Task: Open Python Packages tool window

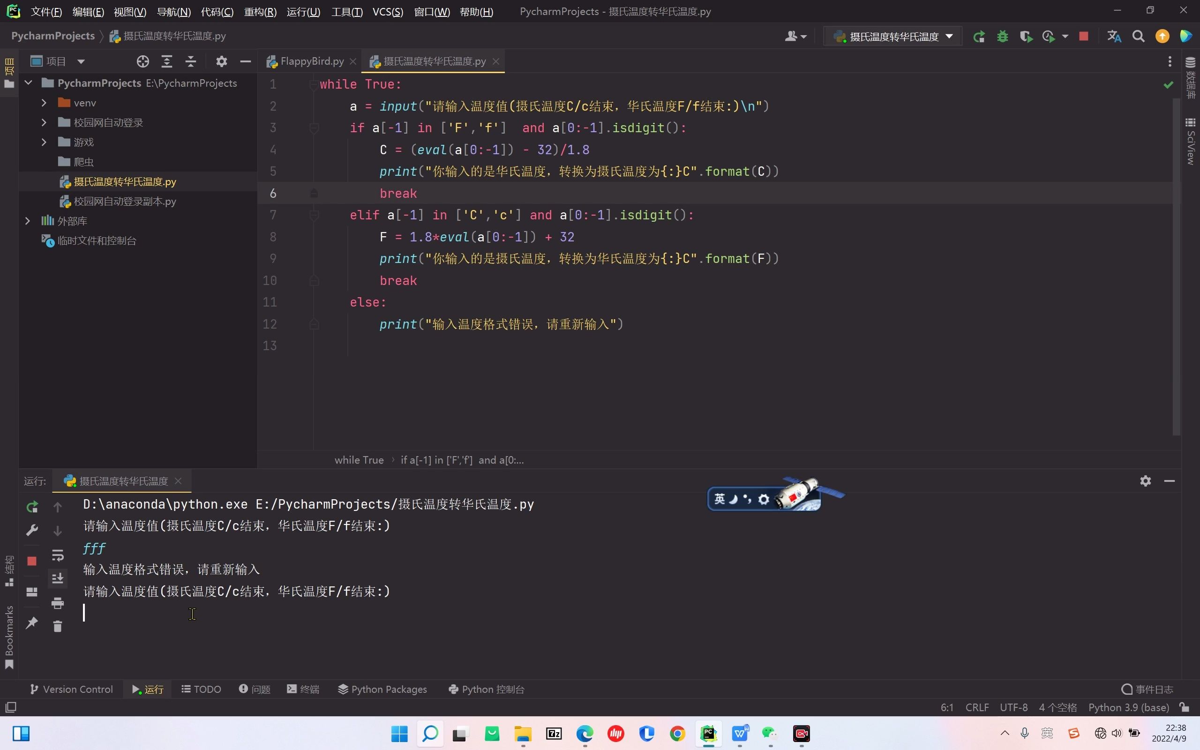Action: click(382, 690)
